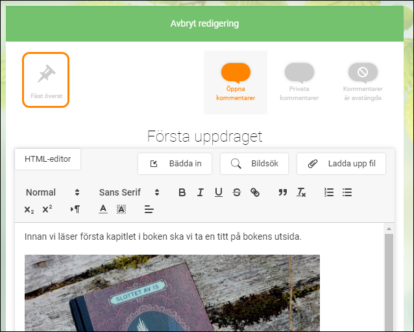Apply underline formatting
Image resolution: width=414 pixels, height=332 pixels.
pyautogui.click(x=218, y=192)
